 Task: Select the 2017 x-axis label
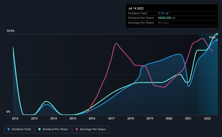111,118
